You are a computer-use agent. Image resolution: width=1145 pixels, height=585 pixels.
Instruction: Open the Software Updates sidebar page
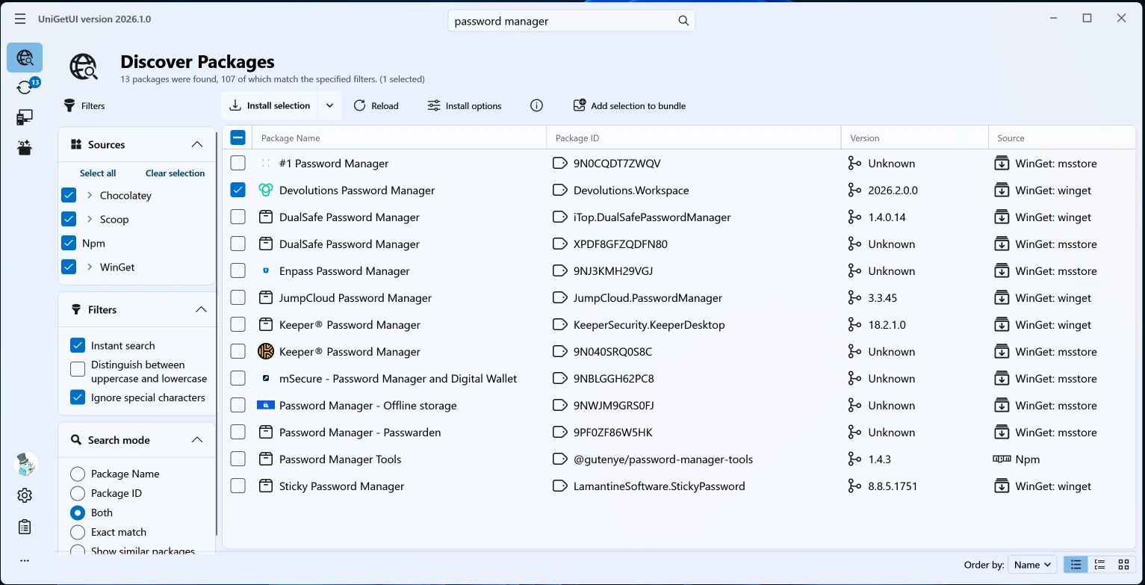click(x=25, y=87)
